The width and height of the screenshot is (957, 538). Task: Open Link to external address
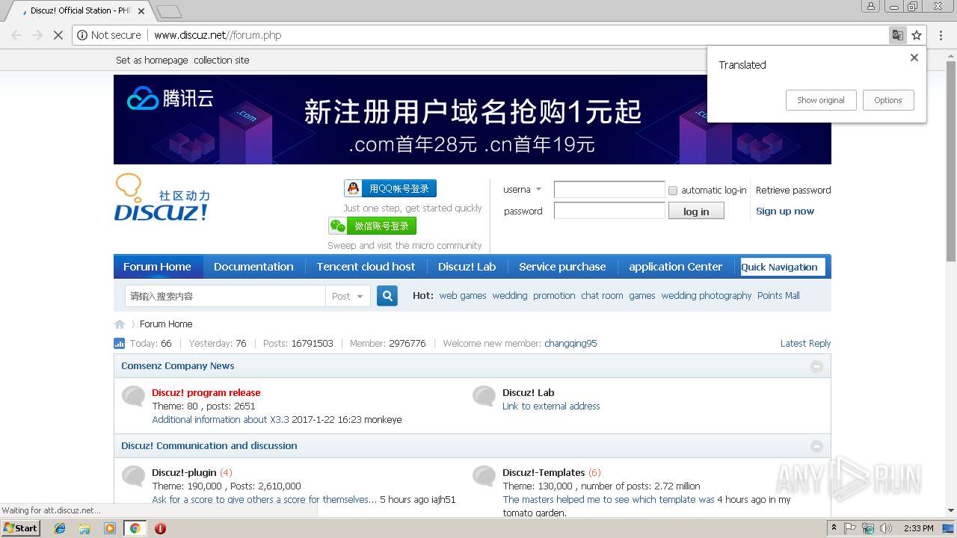click(x=551, y=406)
